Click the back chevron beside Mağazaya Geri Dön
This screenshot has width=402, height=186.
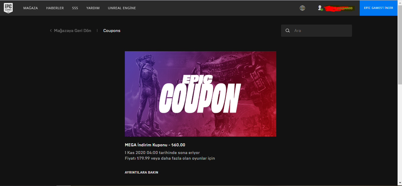(51, 31)
